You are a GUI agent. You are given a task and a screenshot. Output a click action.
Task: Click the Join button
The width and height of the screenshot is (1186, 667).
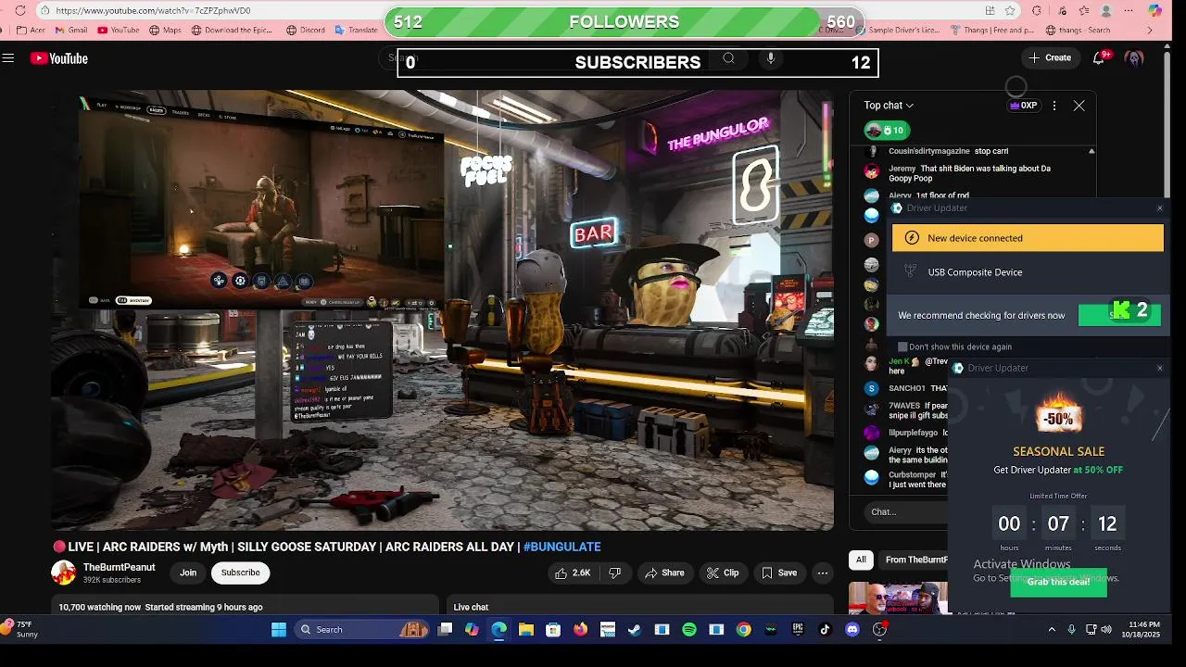click(x=188, y=573)
